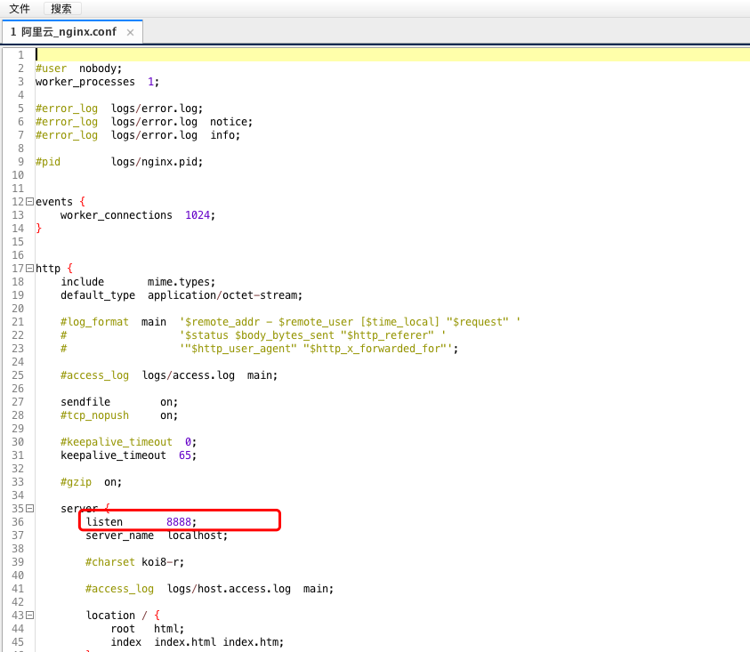Click the value '65' on line 31
This screenshot has height=652, width=750.
point(185,455)
